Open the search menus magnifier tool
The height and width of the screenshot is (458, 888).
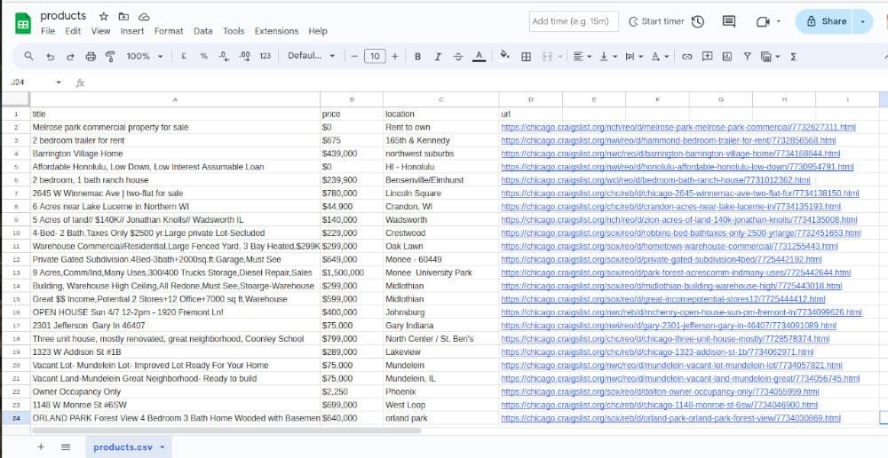coord(29,56)
